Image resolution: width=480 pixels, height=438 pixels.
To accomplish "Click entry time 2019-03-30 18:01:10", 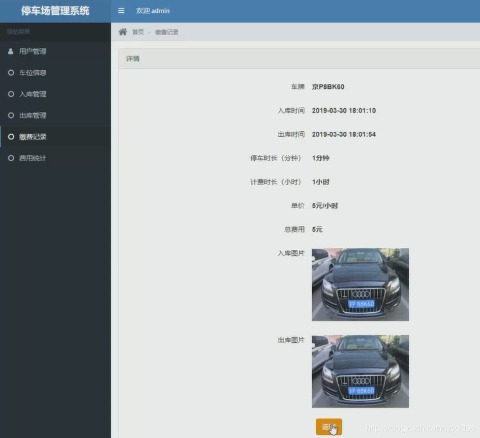I will (344, 110).
